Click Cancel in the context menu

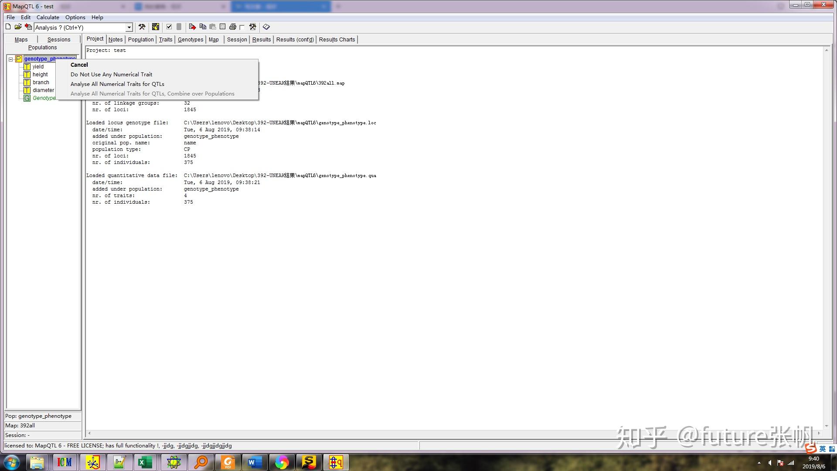79,65
